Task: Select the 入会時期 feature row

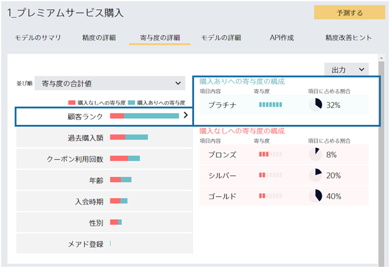Action: [x=104, y=201]
